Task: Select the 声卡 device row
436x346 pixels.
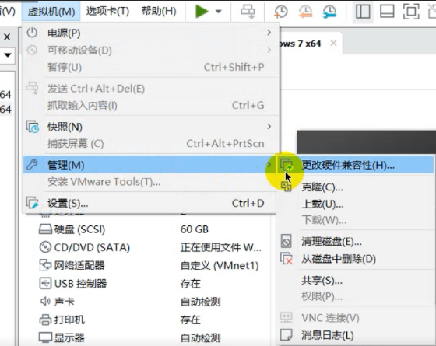Action: 150,302
